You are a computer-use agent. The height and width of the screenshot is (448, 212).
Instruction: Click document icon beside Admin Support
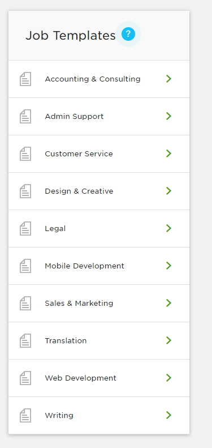pyautogui.click(x=25, y=117)
